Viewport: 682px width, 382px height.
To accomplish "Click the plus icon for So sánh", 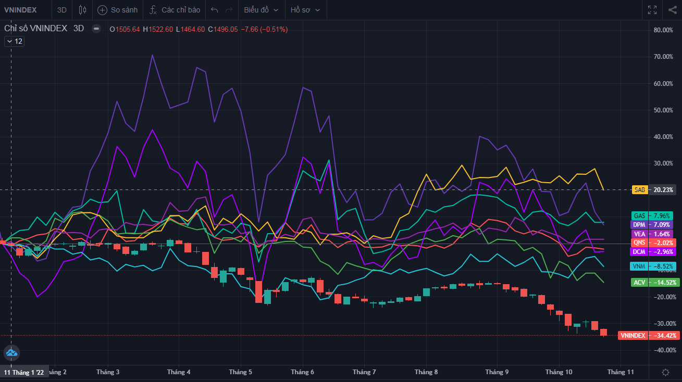I will tap(103, 10).
